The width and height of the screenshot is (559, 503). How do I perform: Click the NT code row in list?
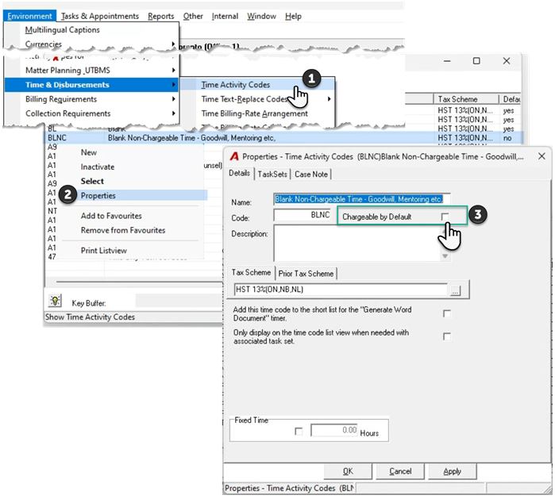[52, 211]
